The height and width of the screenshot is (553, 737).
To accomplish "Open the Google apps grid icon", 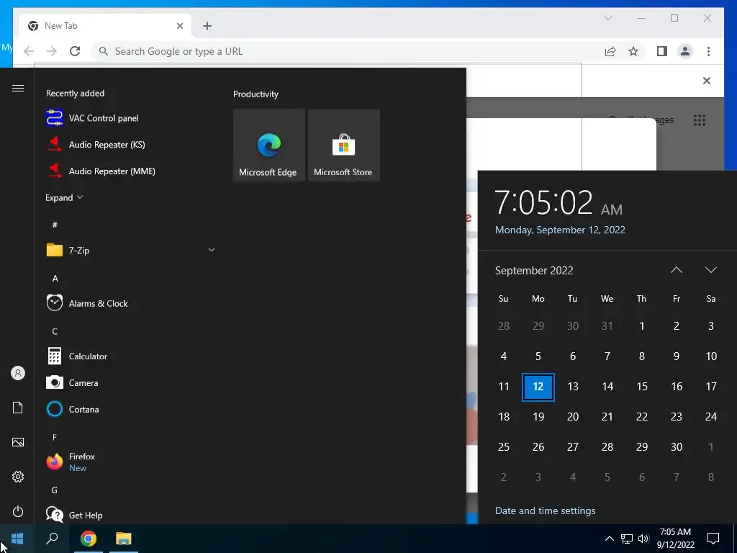I will [700, 120].
